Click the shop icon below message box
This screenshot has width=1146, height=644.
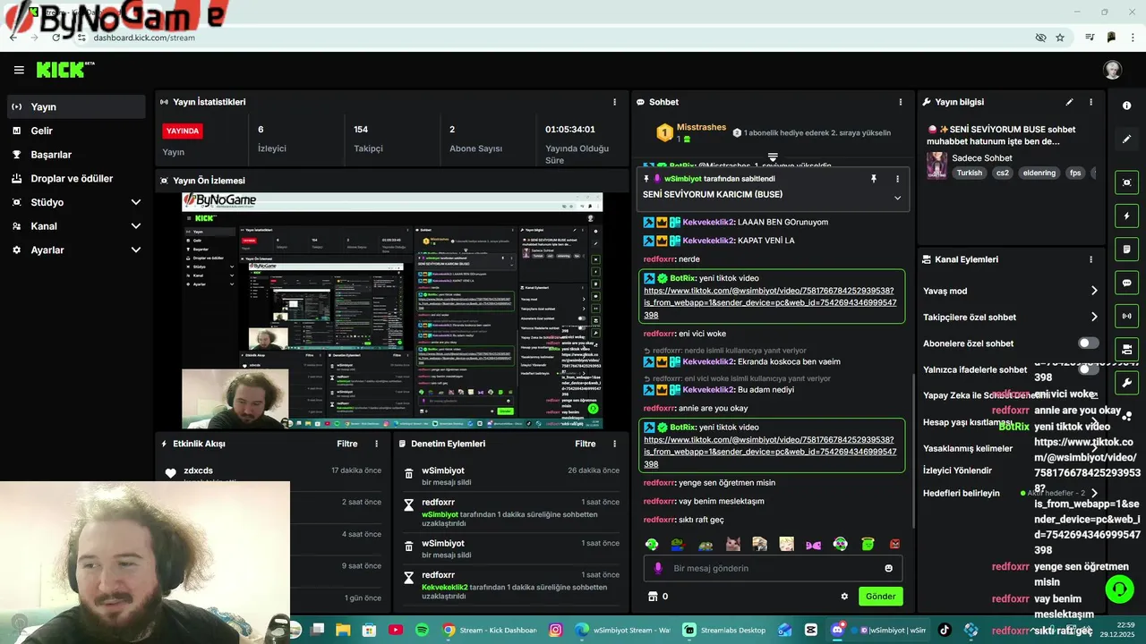pyautogui.click(x=653, y=597)
